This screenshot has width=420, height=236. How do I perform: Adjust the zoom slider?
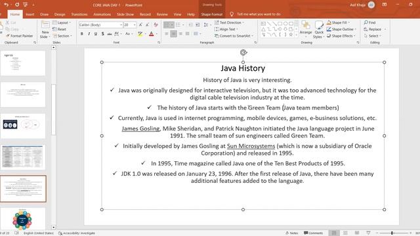pyautogui.click(x=392, y=233)
